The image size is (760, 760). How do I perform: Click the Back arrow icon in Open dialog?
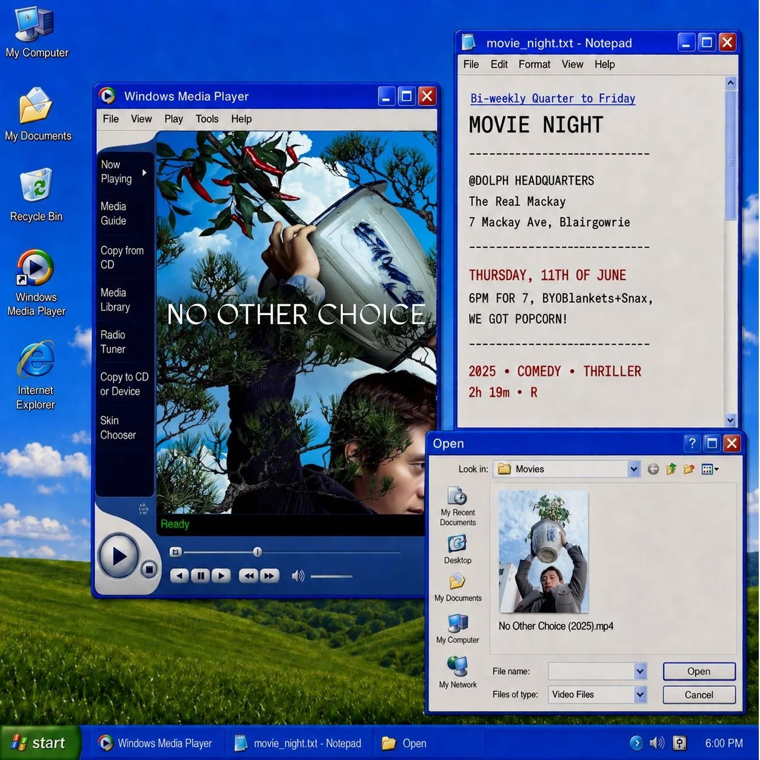[x=653, y=469]
